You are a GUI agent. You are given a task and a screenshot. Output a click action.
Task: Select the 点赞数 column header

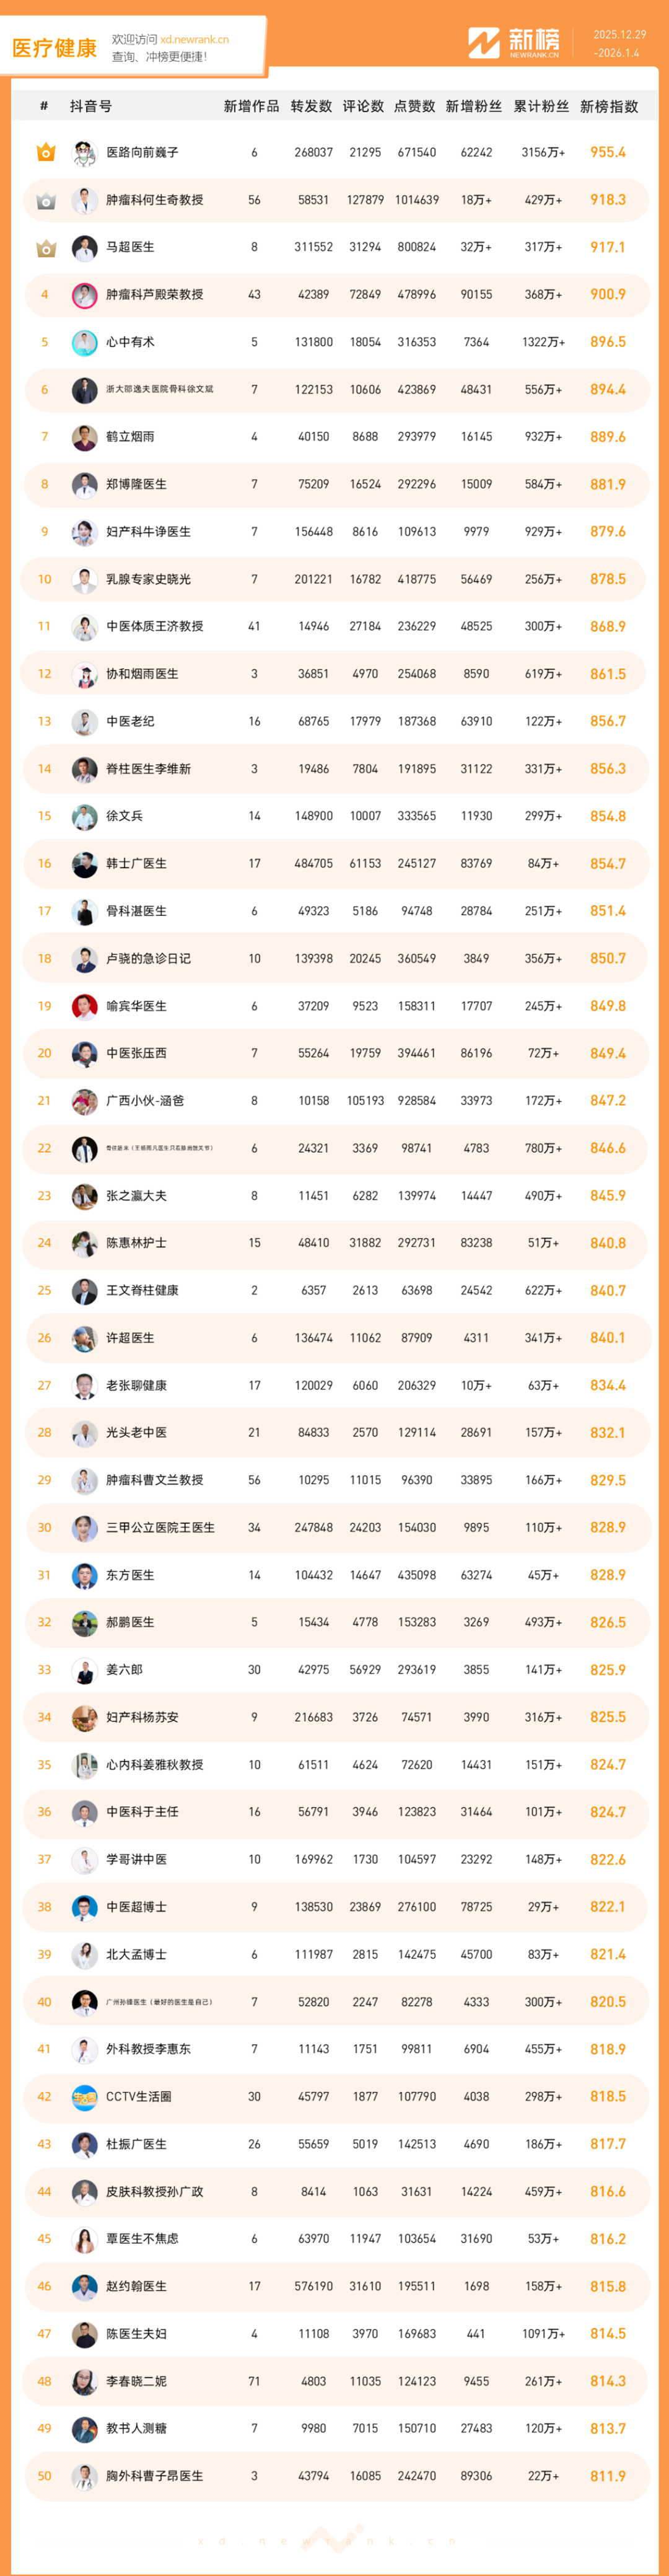point(414,106)
